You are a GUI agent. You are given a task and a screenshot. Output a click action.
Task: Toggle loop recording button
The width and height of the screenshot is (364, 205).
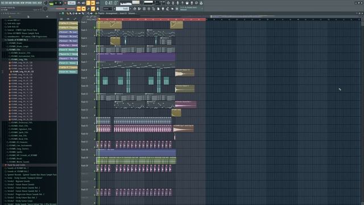point(98,3)
